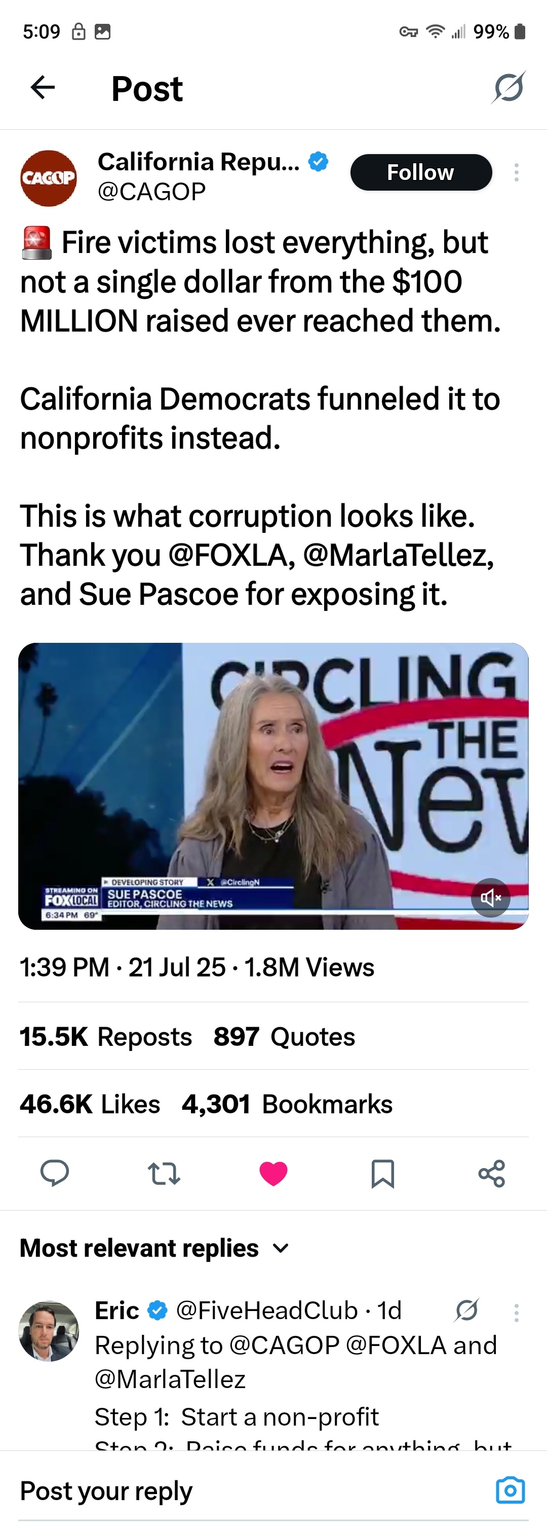
Task: Open the @MarlaTellez mention in the post text
Action: 399,555
